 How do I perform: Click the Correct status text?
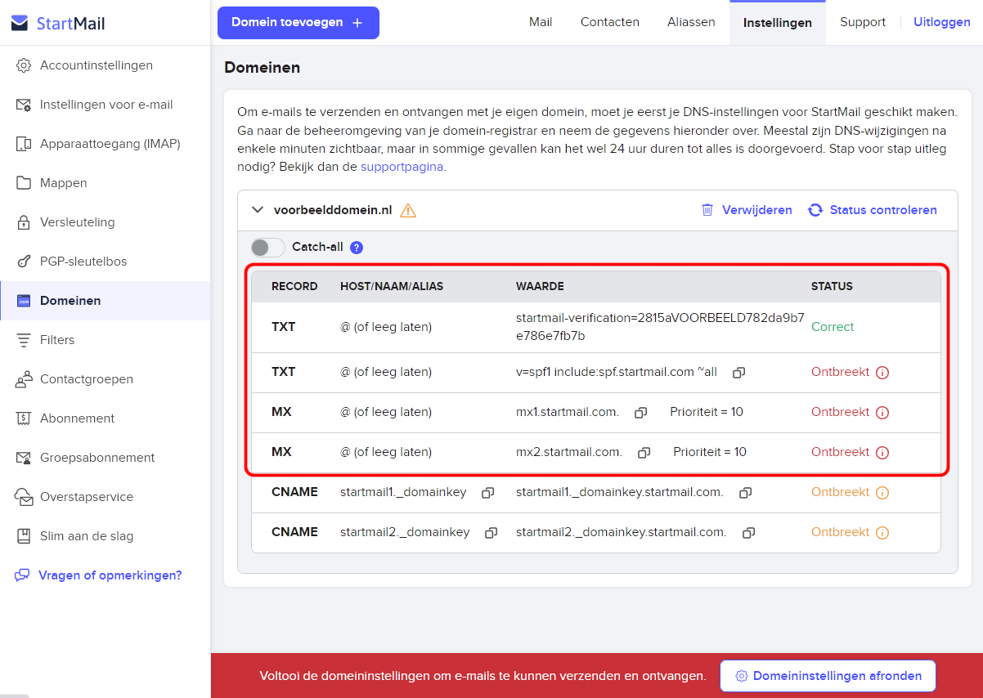click(x=833, y=327)
